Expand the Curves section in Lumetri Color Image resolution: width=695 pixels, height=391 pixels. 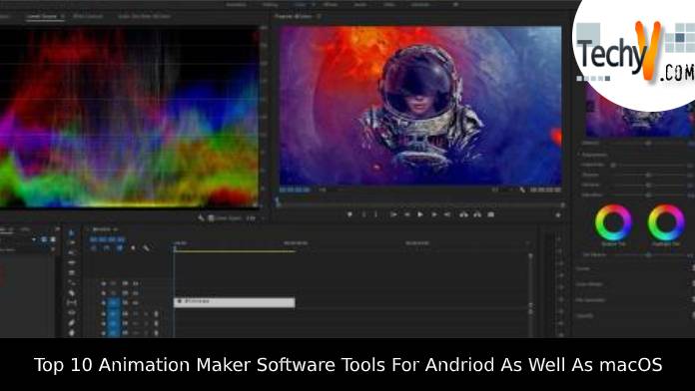(x=583, y=268)
